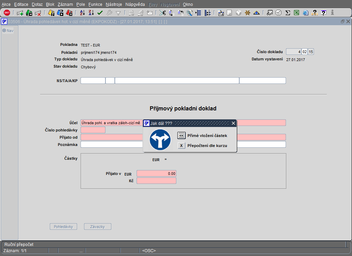Click the chart with glasses icon
Screen dimensions: 352x256
pos(270,13)
